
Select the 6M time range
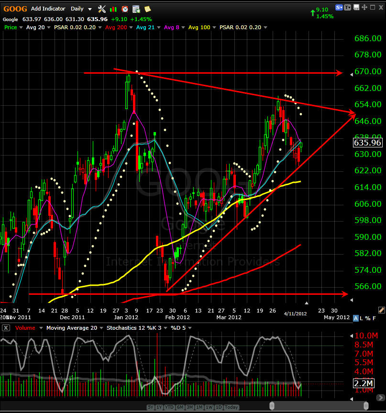(x=180, y=407)
